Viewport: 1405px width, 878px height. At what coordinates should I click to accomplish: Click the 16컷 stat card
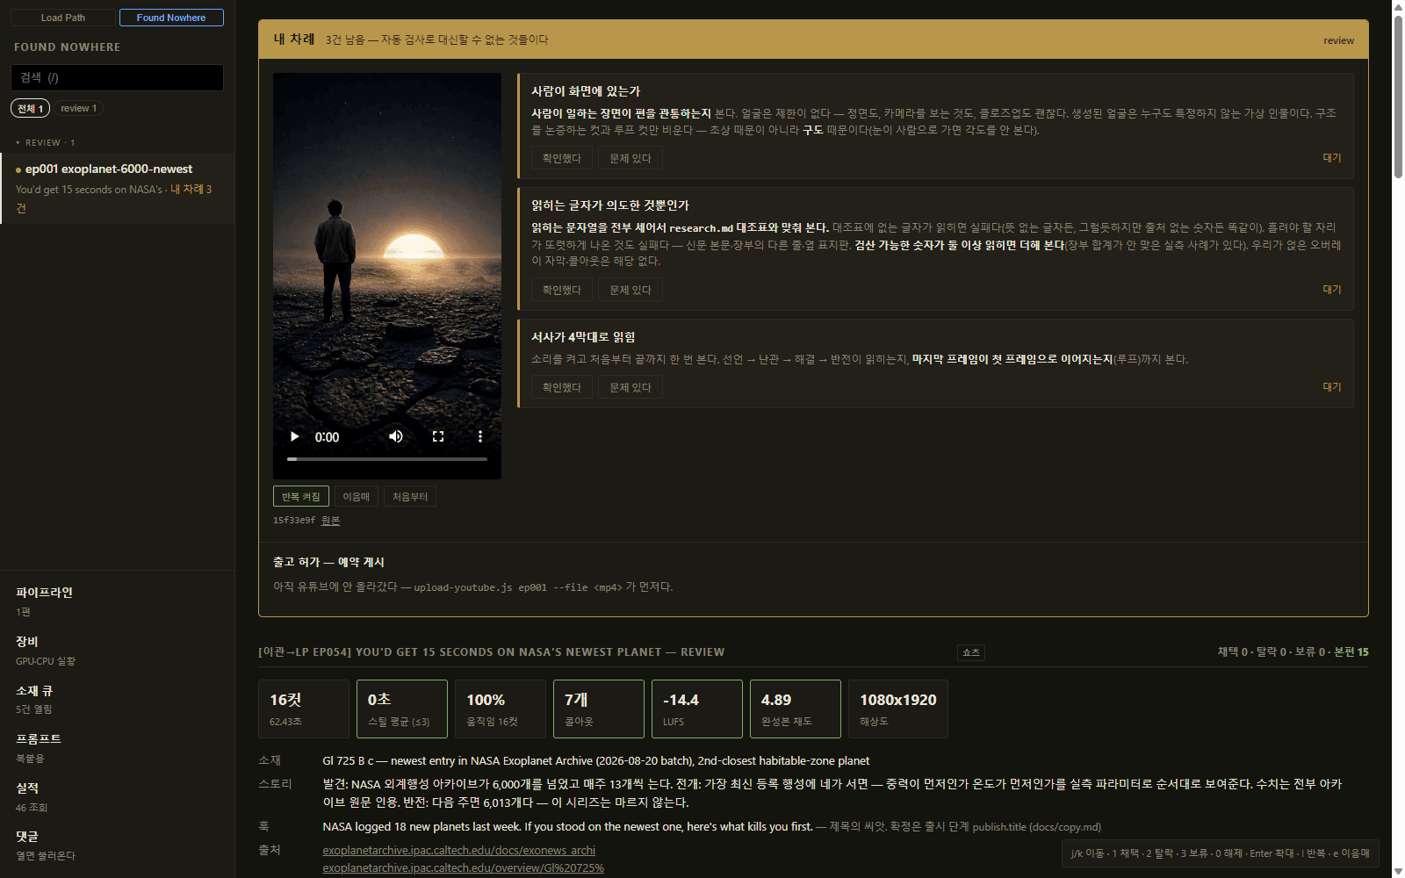coord(304,709)
